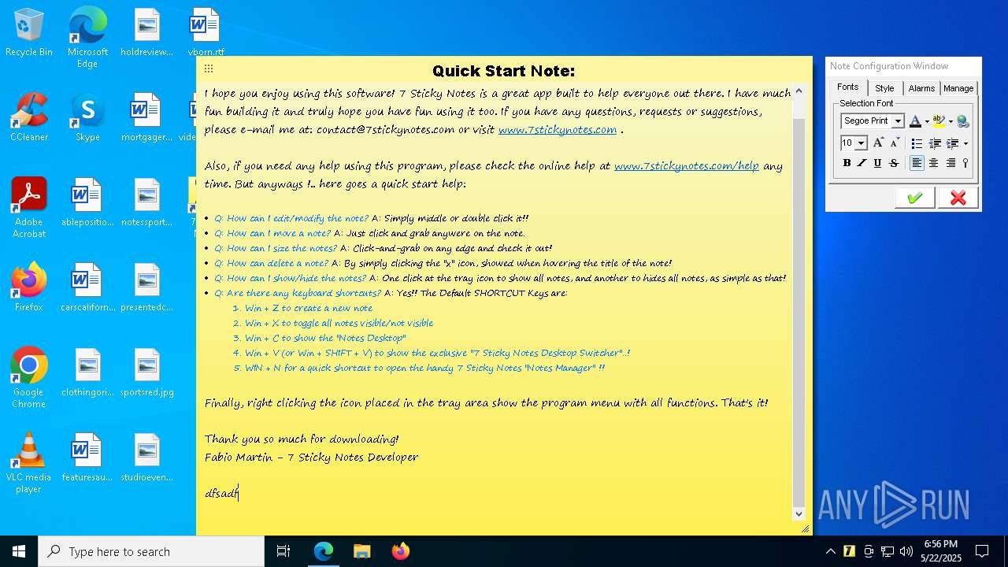Apply text highlight color
This screenshot has width=1008, height=567.
(939, 121)
